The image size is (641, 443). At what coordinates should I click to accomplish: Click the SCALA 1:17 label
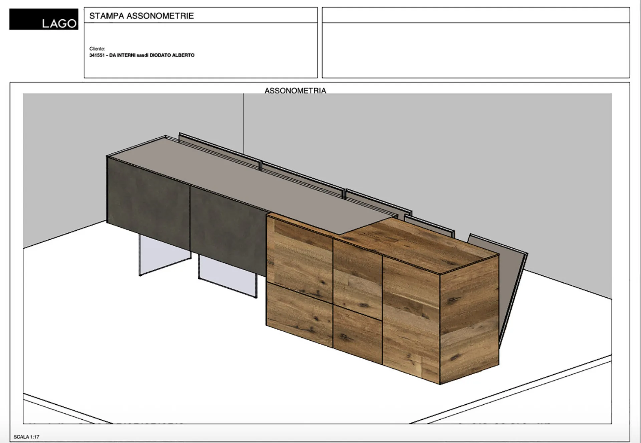point(26,437)
